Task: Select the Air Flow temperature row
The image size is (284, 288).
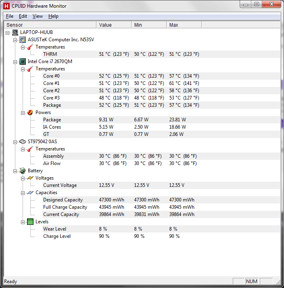Action: (161, 163)
